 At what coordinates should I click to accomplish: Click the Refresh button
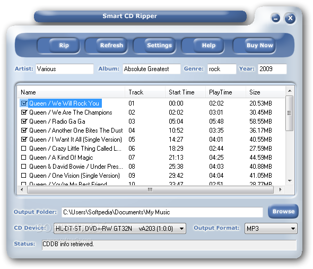click(x=107, y=46)
